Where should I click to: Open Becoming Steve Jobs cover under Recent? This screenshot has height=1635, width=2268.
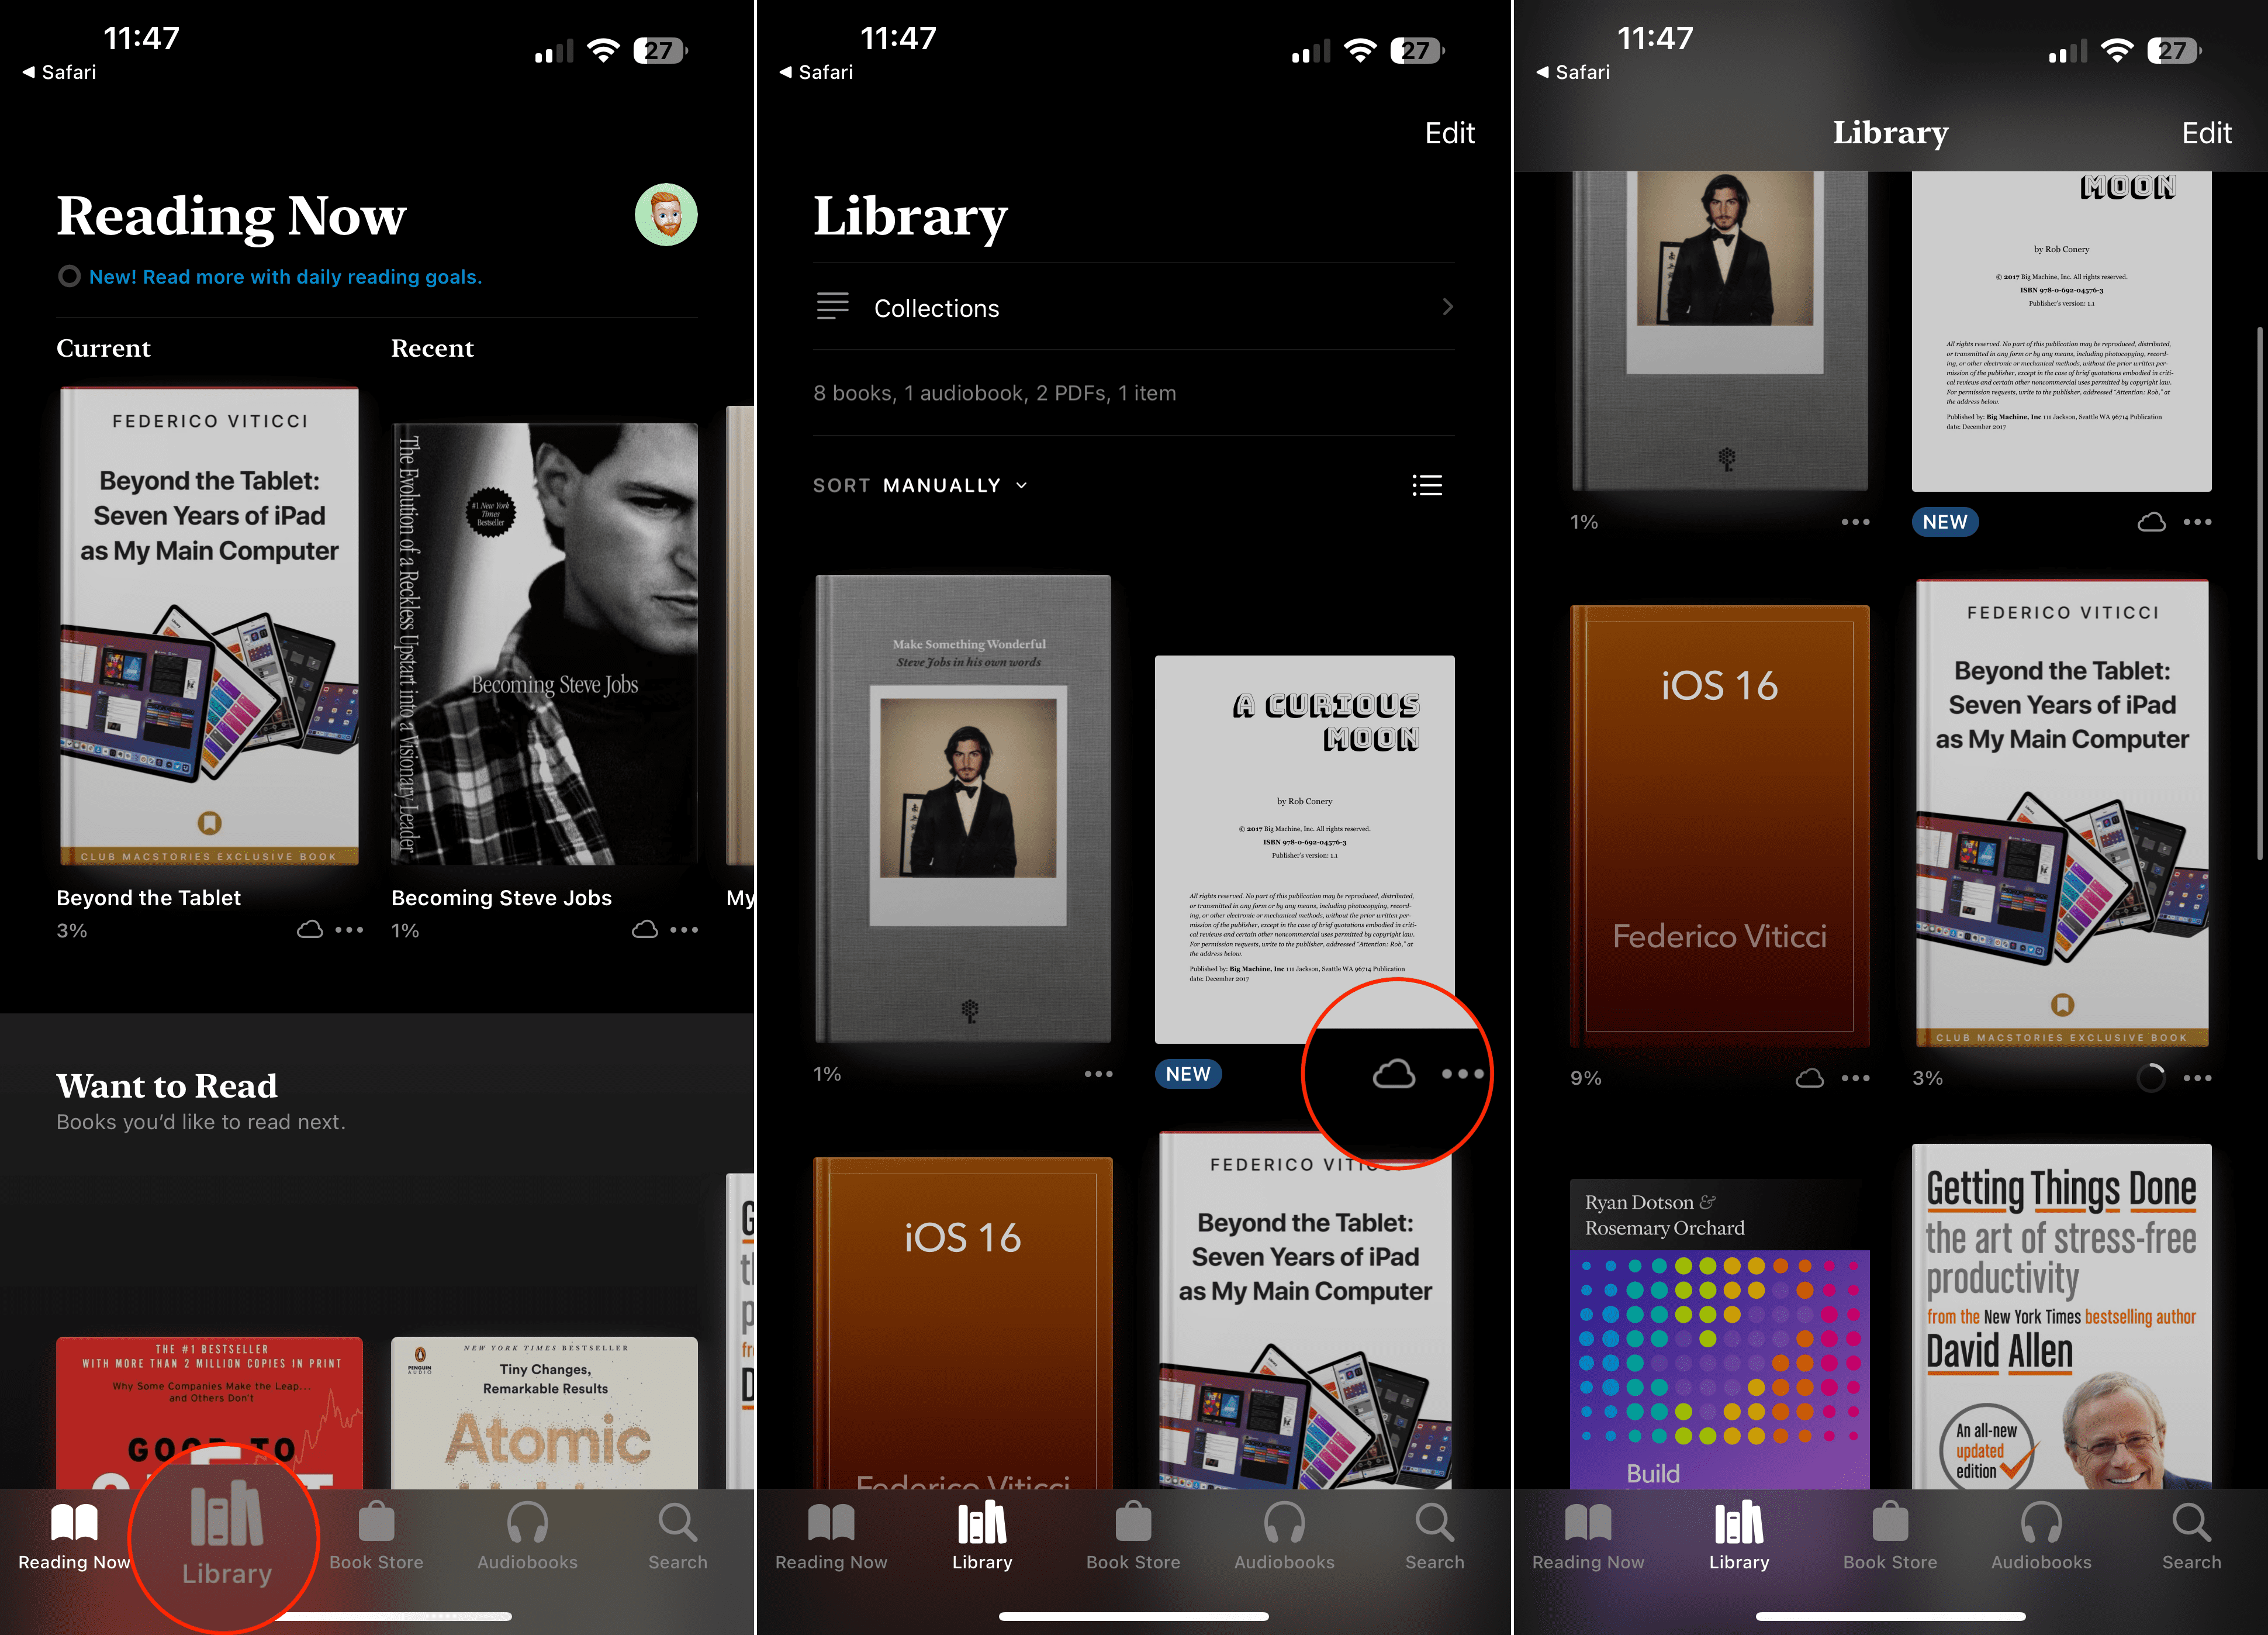[544, 643]
